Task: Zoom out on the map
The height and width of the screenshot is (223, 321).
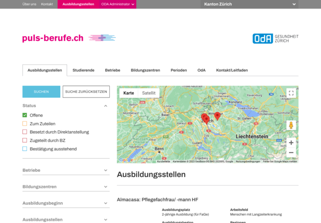Action: (x=291, y=153)
